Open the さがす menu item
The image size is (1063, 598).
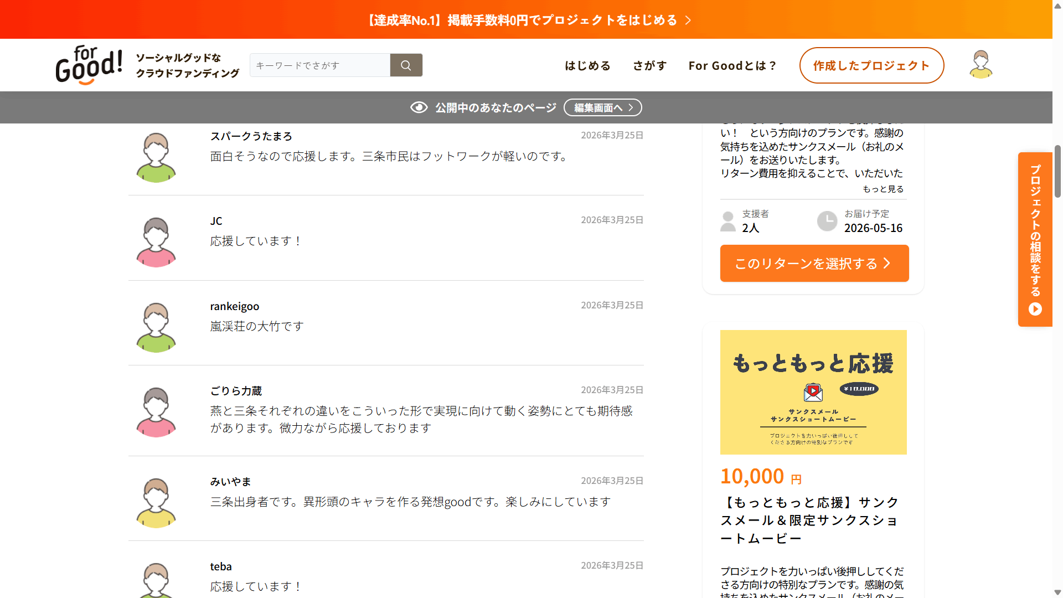(x=650, y=65)
